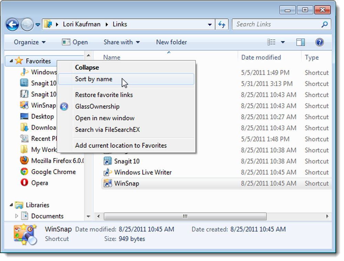Viewport: 344px width, 261px height.
Task: Toggle the preview pane icon
Action: tap(301, 42)
